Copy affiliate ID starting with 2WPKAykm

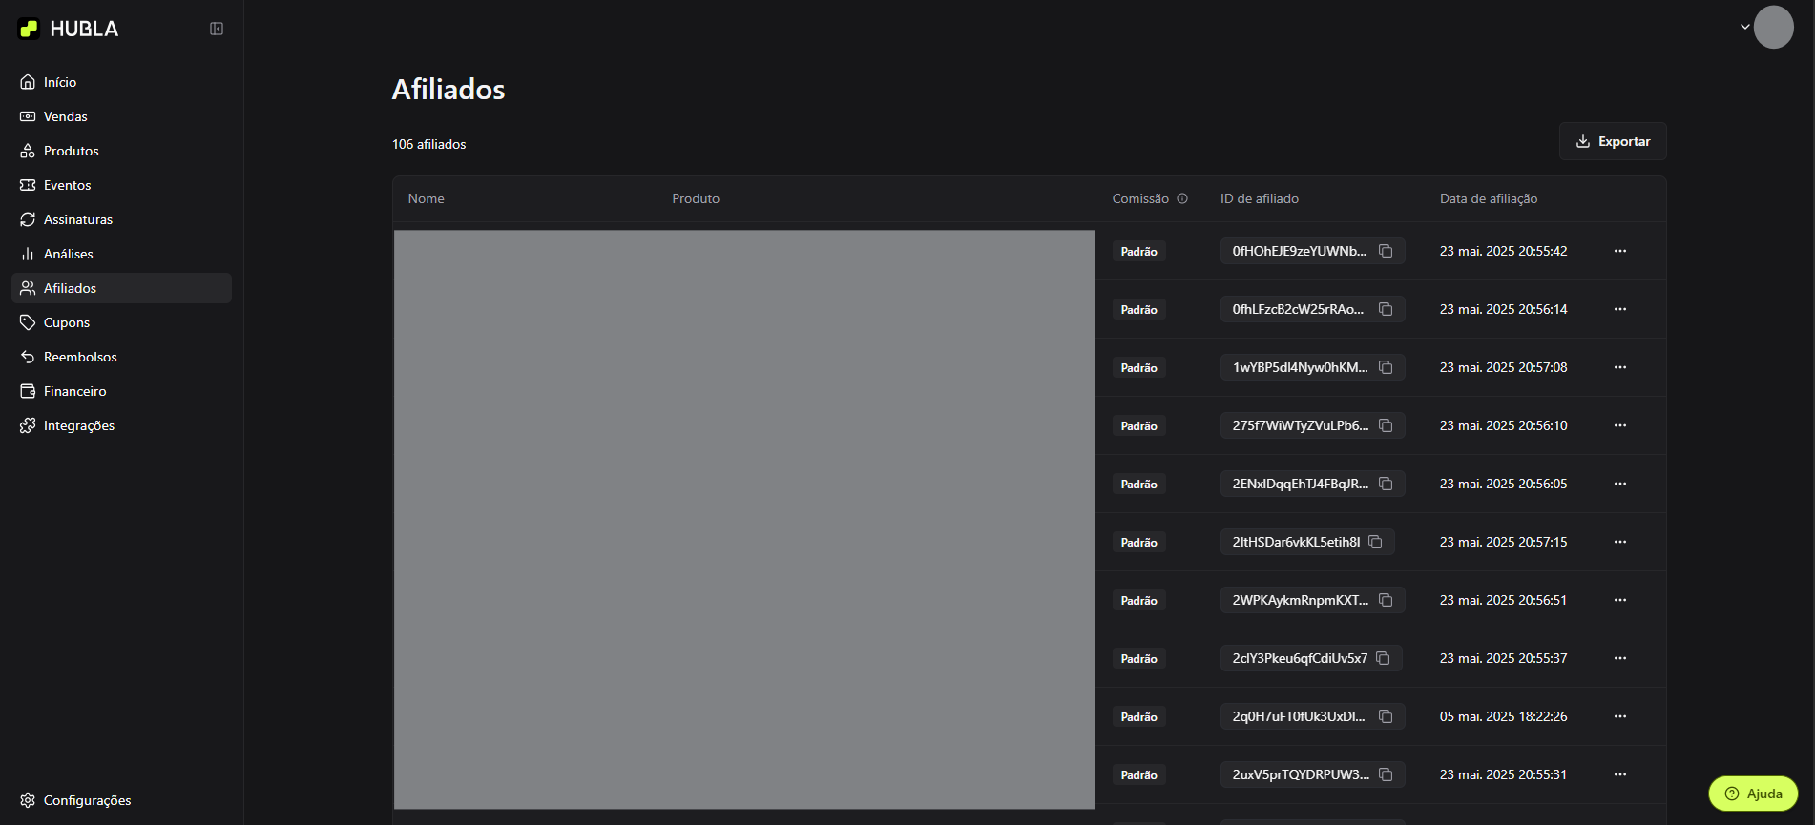(1386, 600)
